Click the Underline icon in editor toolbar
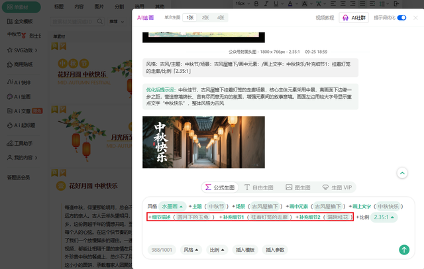The height and width of the screenshot is (269, 424). pos(276,4)
